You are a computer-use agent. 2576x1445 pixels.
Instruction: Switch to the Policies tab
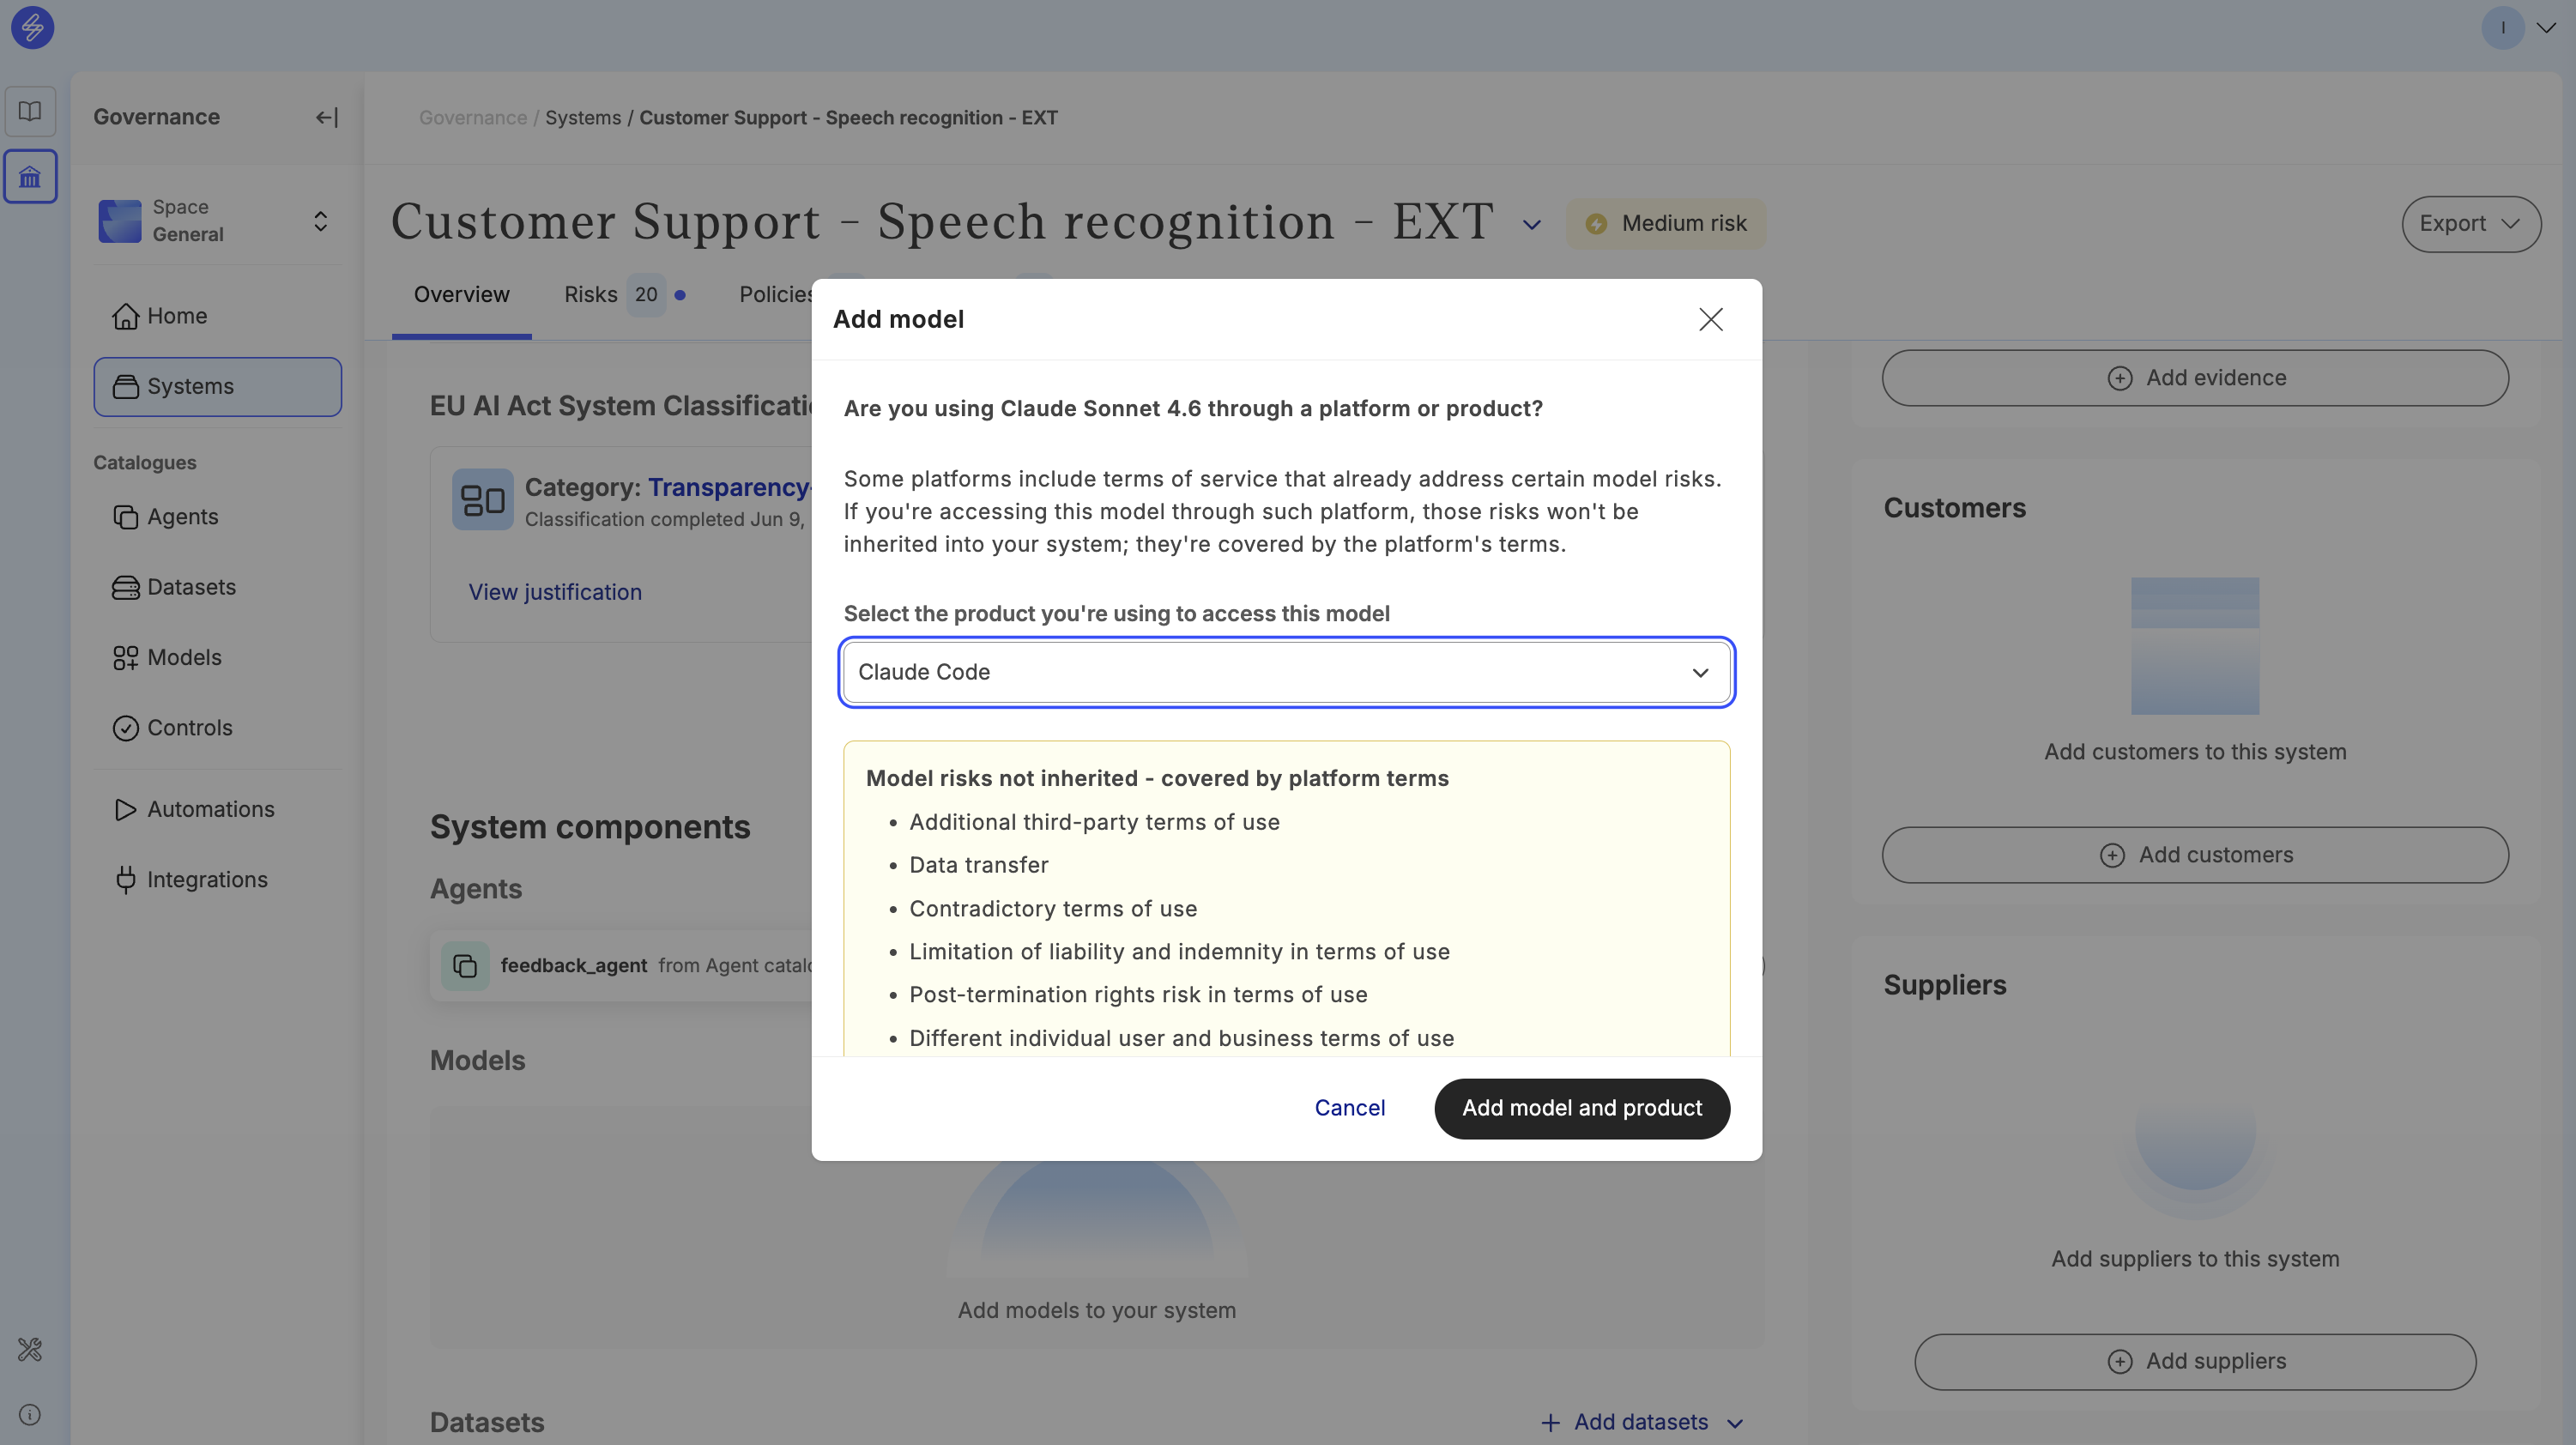(x=775, y=295)
